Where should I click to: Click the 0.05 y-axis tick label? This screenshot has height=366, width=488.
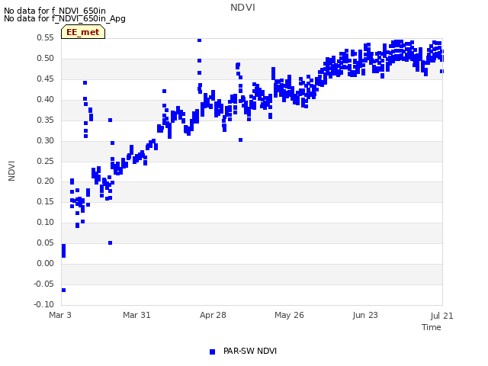[45, 242]
